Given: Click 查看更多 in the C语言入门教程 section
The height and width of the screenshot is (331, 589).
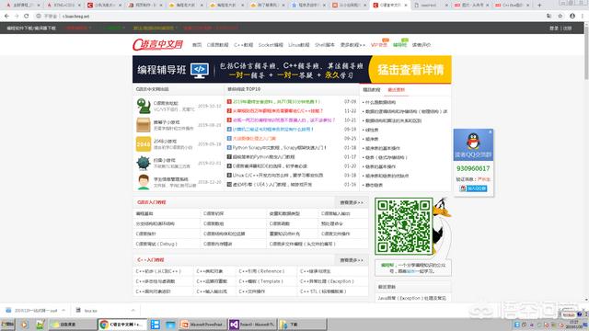Looking at the screenshot, I should (352, 202).
